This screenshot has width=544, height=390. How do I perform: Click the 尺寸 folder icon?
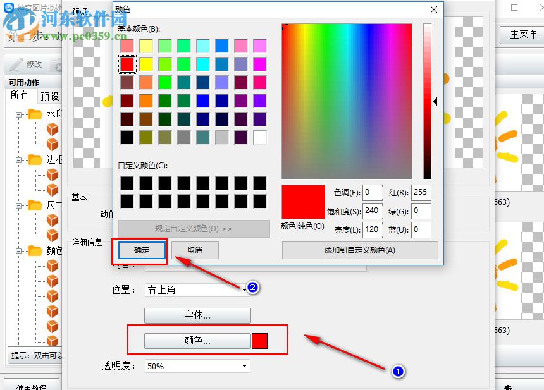tap(36, 205)
